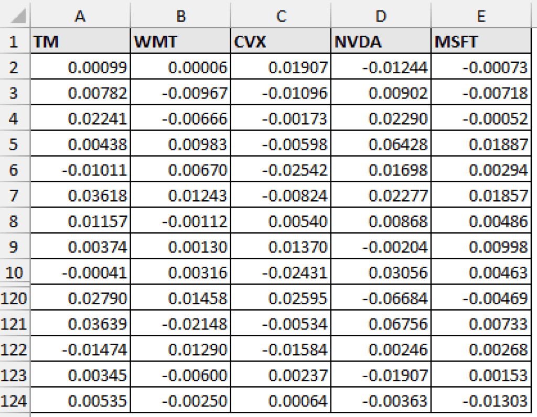This screenshot has width=537, height=417.
Task: Click the NVDA header cell
Action: [381, 42]
